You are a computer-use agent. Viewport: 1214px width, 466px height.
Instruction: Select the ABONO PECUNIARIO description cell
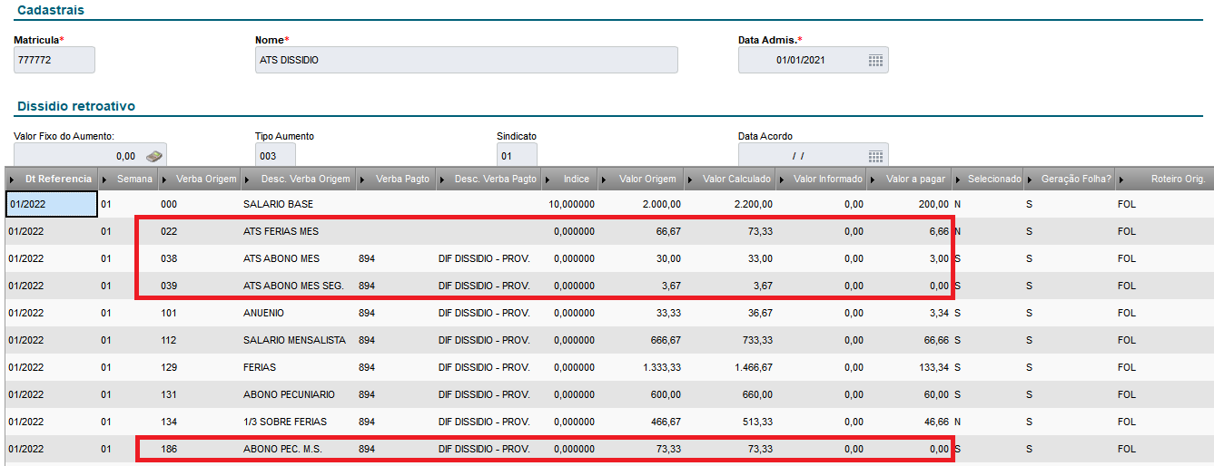coord(289,394)
